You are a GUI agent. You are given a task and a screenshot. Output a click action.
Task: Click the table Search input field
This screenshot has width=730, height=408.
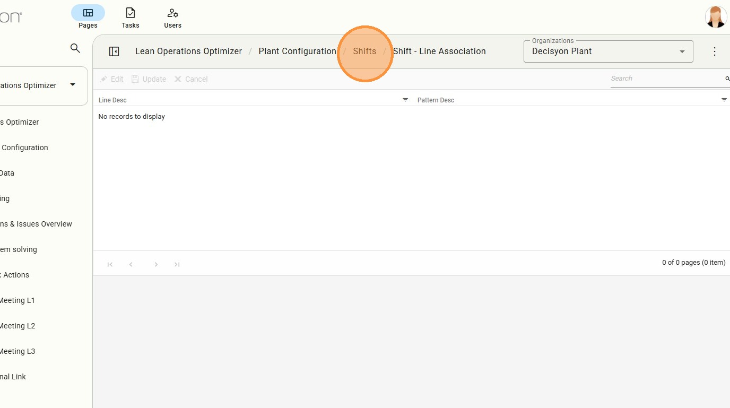pyautogui.click(x=666, y=79)
